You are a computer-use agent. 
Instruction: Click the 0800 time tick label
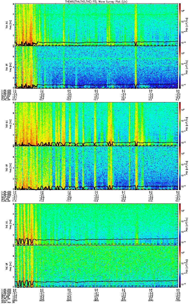coord(15,300)
